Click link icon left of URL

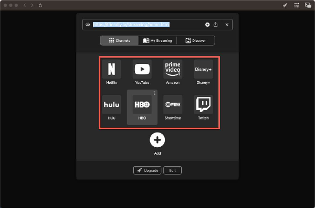pyautogui.click(x=88, y=25)
